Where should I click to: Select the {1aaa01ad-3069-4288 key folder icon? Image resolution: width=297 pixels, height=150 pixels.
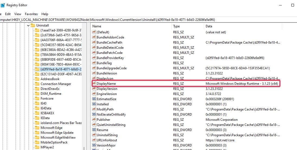tap(37, 30)
